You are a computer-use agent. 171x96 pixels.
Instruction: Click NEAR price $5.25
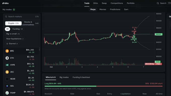pos(31,78)
